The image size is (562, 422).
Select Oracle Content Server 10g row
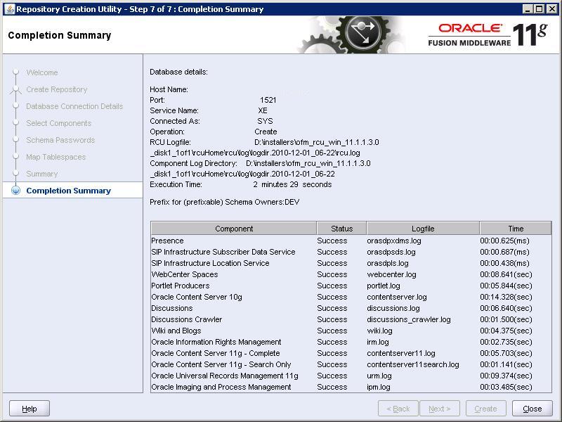pyautogui.click(x=351, y=297)
